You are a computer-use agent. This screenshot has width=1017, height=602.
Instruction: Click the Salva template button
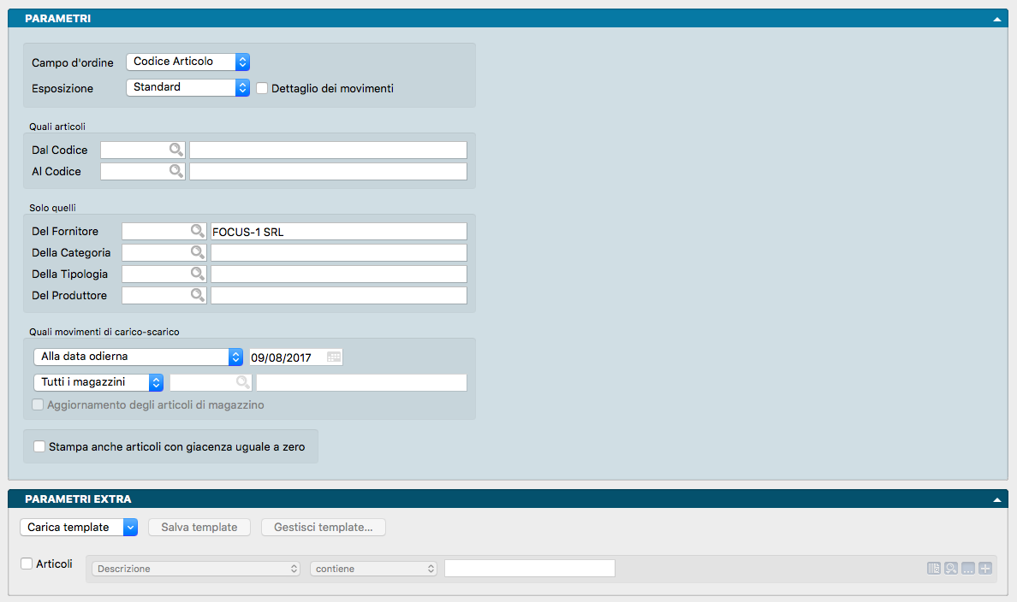coord(199,528)
